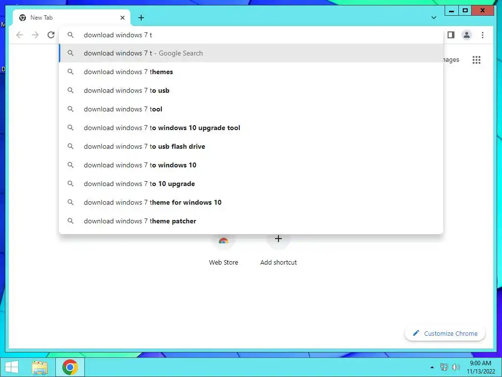Open a new tab with plus button
This screenshot has width=502, height=377.
click(x=141, y=18)
